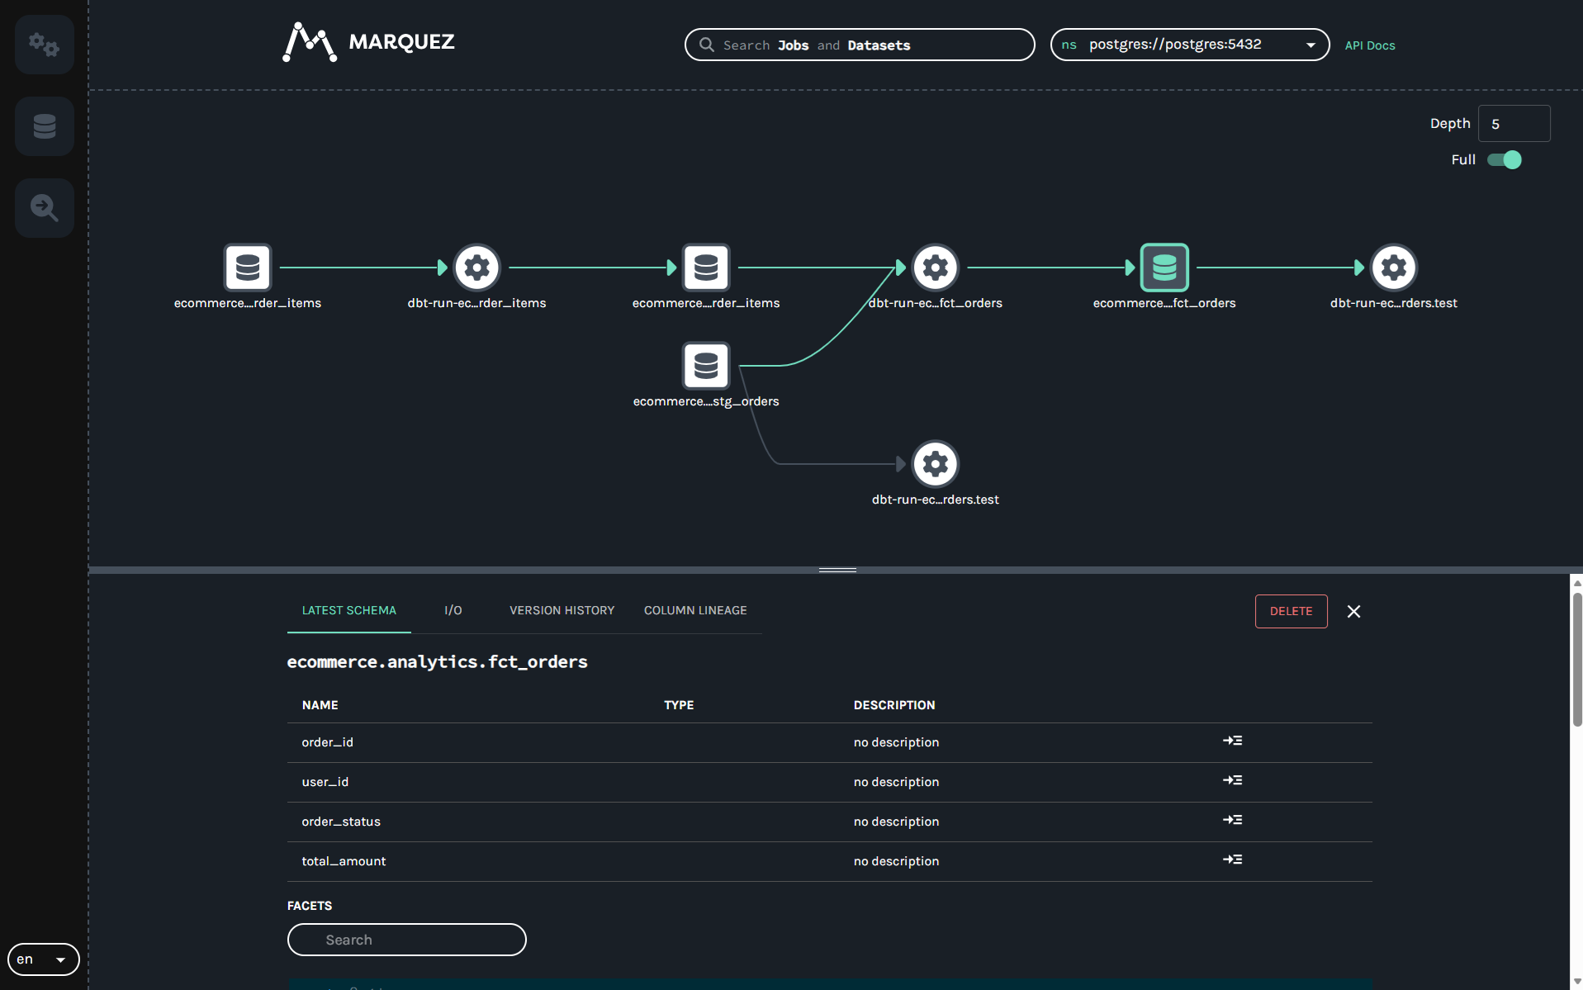Select the lower dbt-run-ec…rders.test job node

[936, 464]
